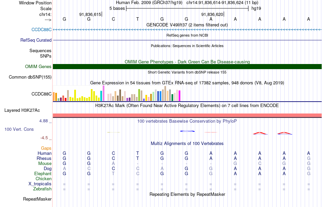322x207 pixels.
Task: Select the Chicken alignment row label
Action: coord(43,179)
